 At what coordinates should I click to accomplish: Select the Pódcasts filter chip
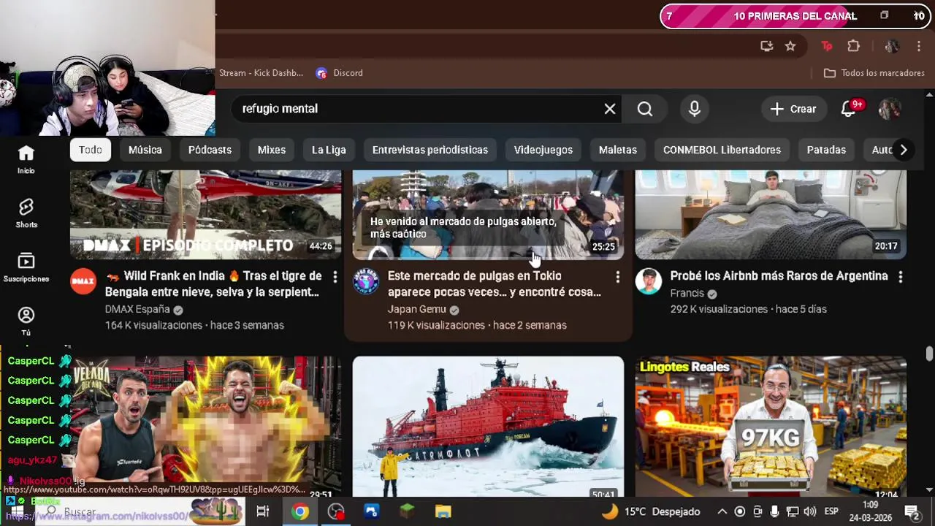210,150
